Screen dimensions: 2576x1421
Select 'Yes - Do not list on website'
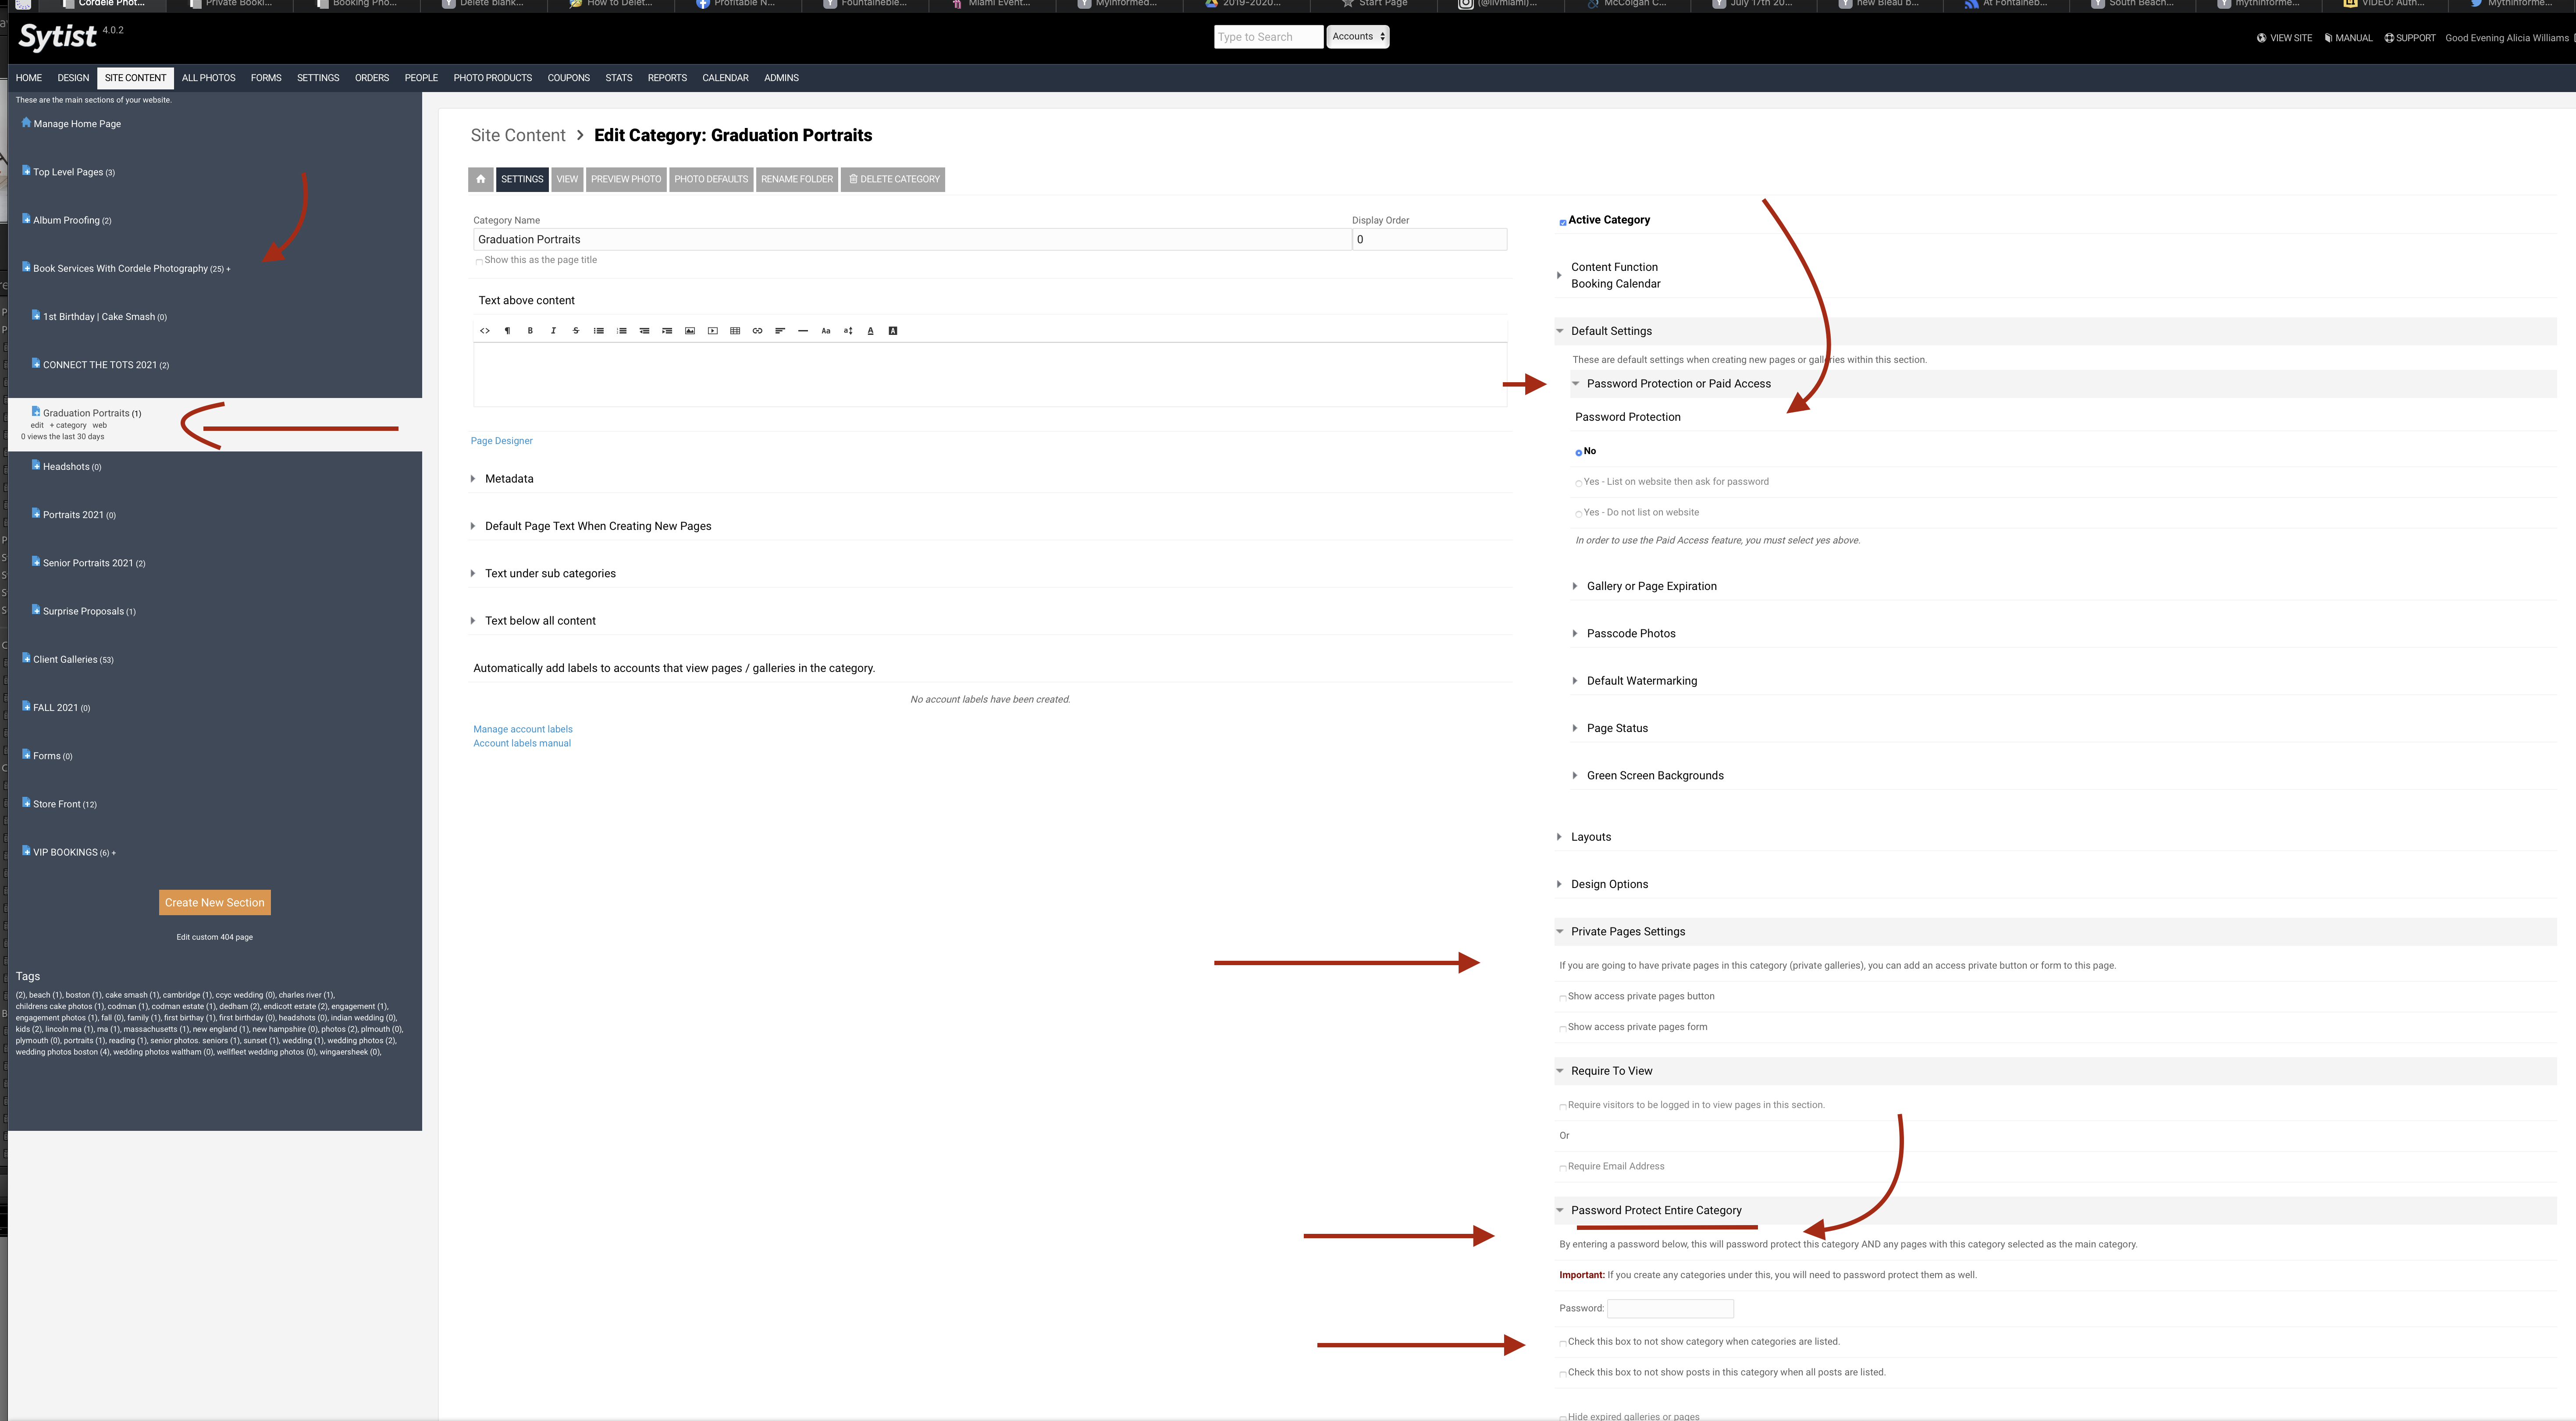click(1579, 514)
